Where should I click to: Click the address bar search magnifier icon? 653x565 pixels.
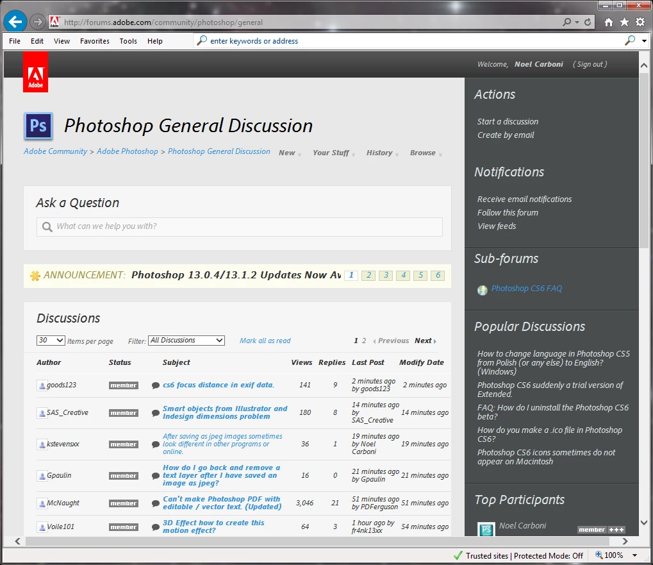pos(566,22)
